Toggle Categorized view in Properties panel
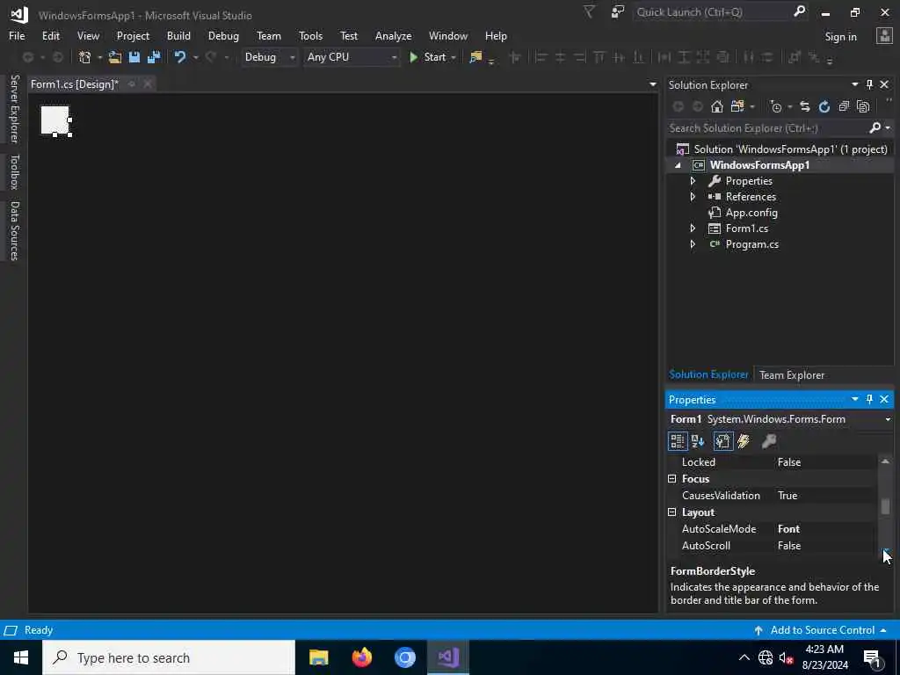 coord(678,441)
